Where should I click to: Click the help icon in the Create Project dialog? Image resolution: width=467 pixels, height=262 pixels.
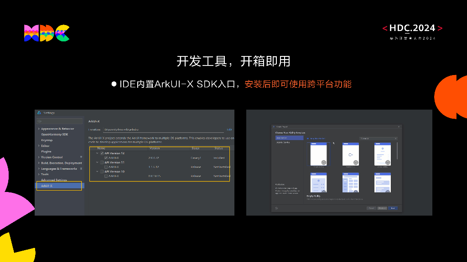[275, 208]
